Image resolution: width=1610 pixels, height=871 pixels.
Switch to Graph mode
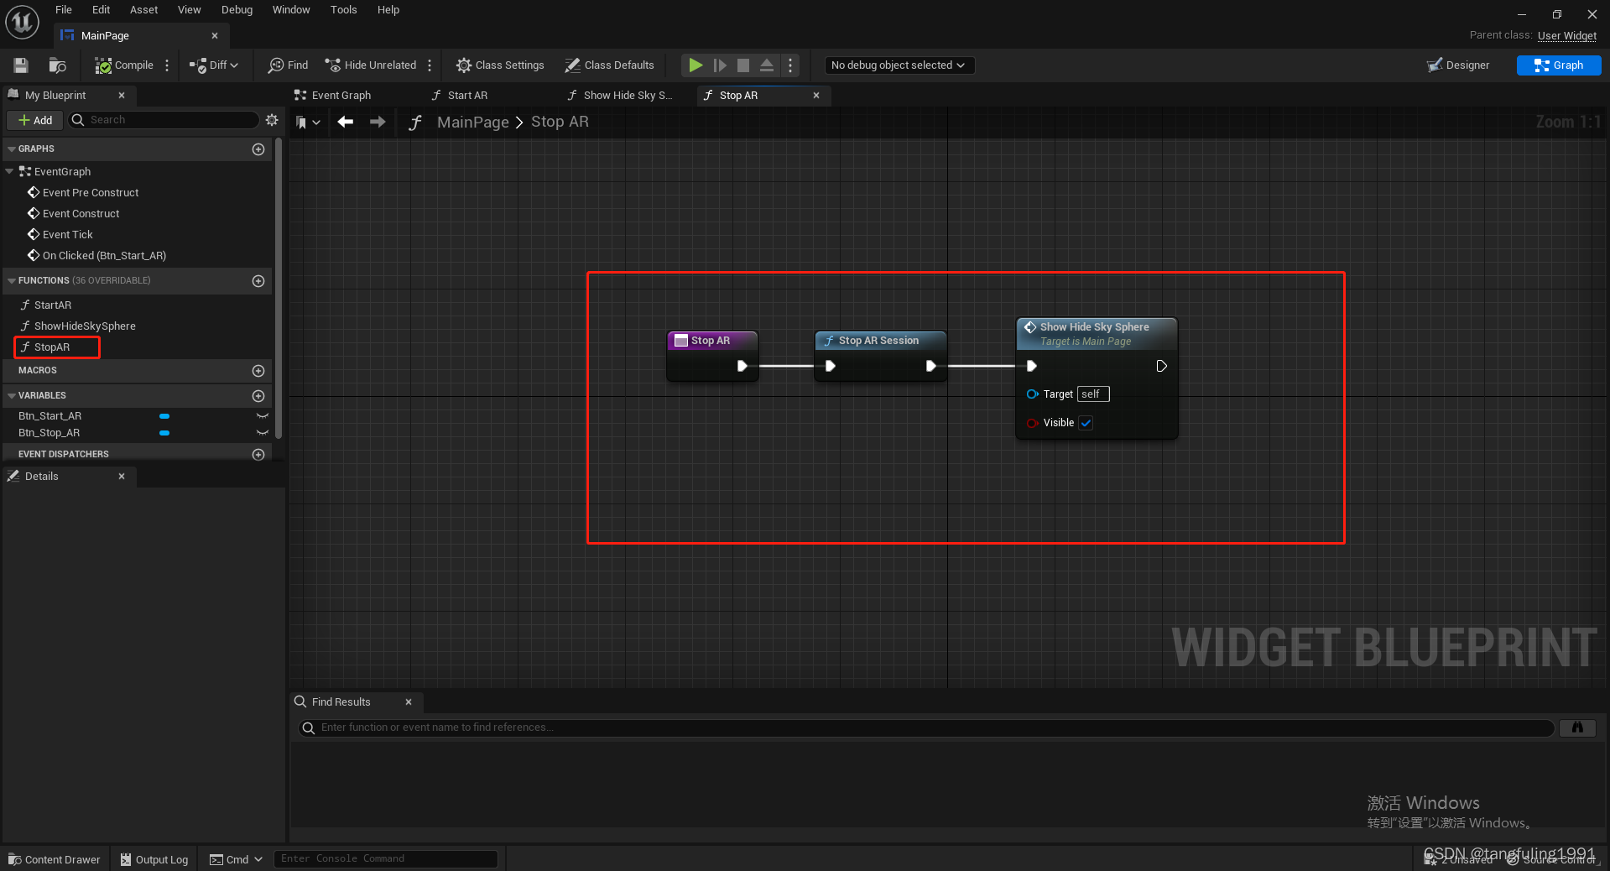[x=1559, y=65]
